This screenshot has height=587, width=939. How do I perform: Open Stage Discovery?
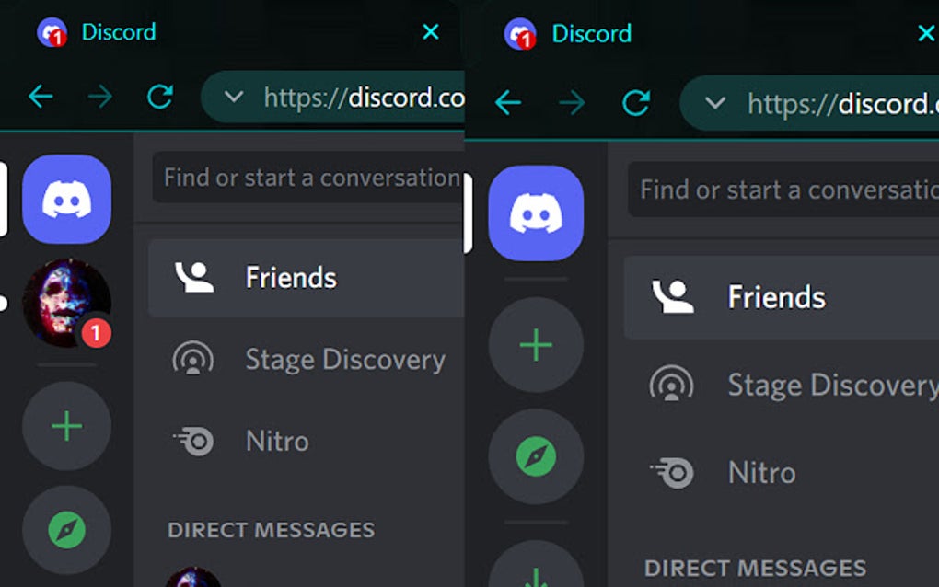(x=345, y=360)
